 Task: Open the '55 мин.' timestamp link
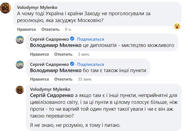(85, 79)
